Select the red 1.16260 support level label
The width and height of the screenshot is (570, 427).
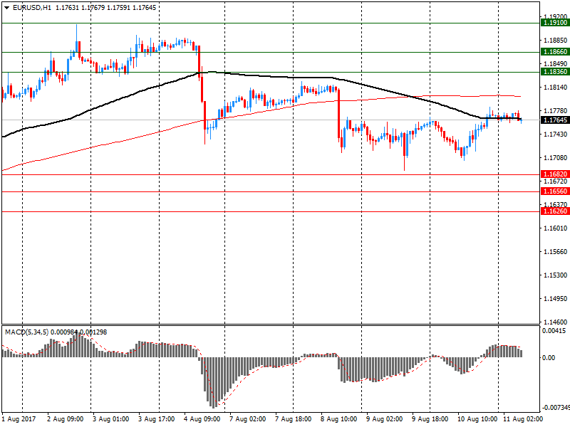[x=555, y=211]
